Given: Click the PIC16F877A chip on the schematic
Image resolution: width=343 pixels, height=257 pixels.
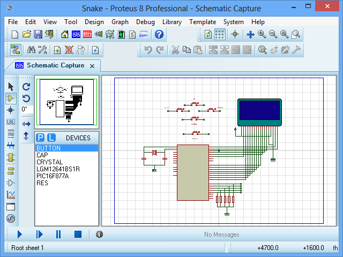Looking at the screenshot, I should (193, 172).
